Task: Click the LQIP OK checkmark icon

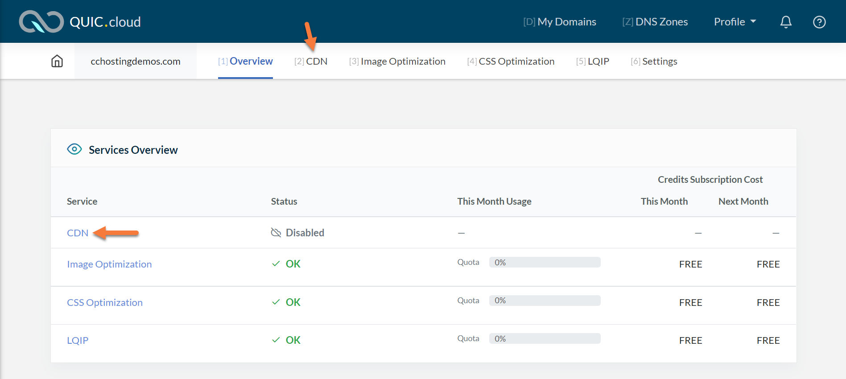Action: click(276, 340)
